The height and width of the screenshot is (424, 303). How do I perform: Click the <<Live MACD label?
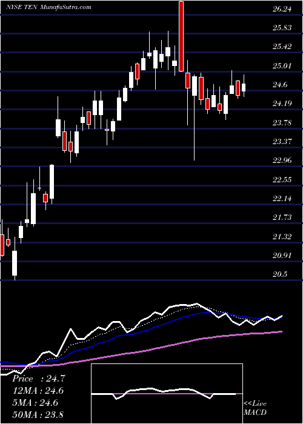(255, 408)
